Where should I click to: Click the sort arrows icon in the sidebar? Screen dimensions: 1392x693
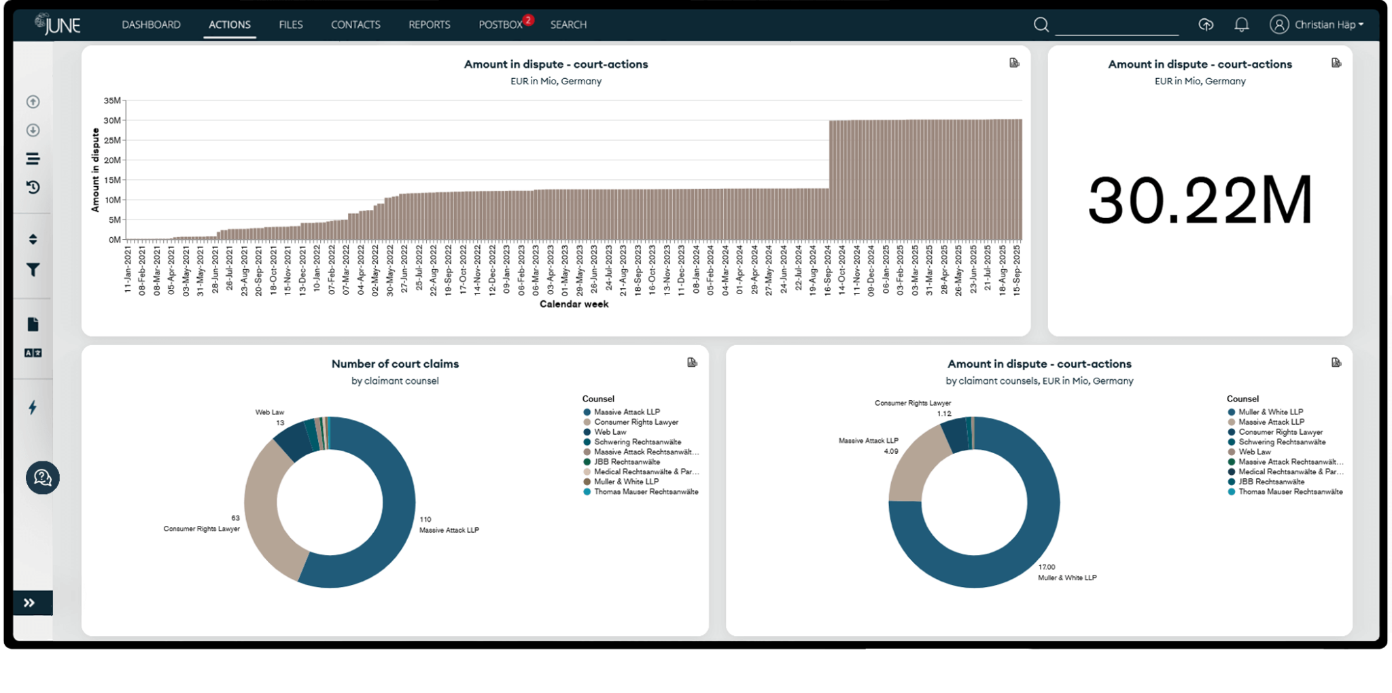32,238
